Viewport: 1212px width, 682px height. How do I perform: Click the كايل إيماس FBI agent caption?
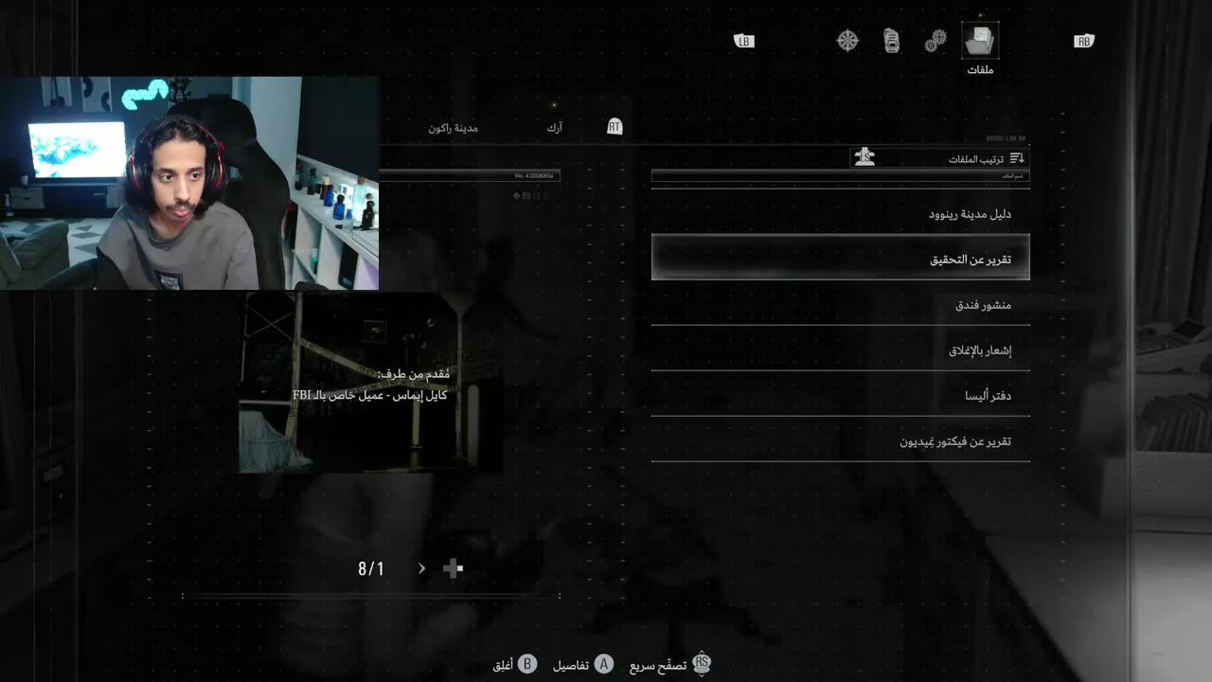(x=370, y=395)
